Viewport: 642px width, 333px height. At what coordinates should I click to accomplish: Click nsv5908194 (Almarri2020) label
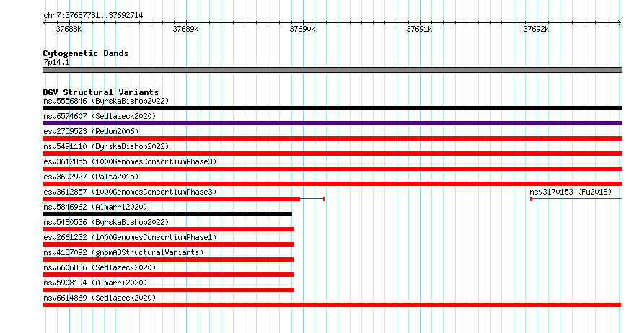click(x=95, y=283)
